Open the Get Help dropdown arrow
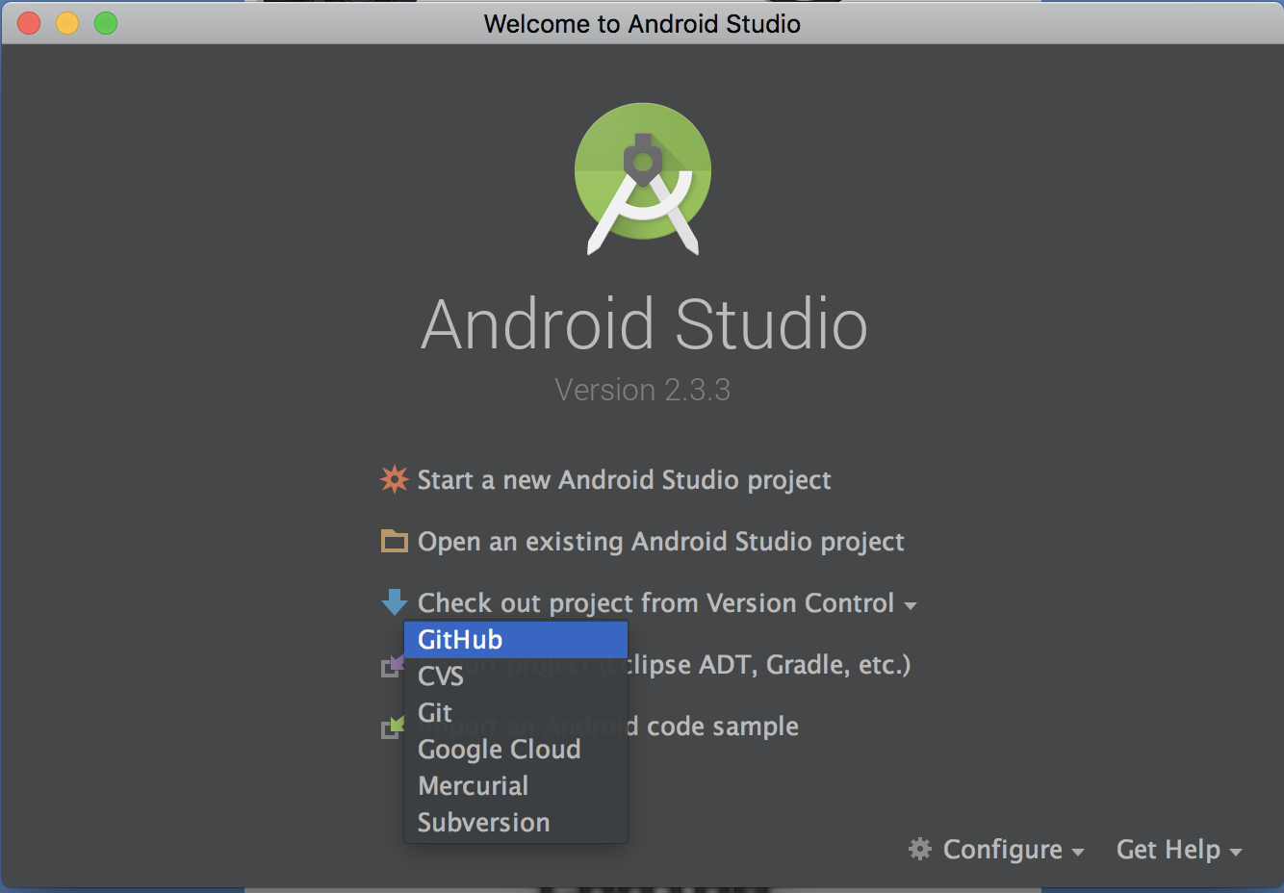The image size is (1284, 893). coord(1236,853)
